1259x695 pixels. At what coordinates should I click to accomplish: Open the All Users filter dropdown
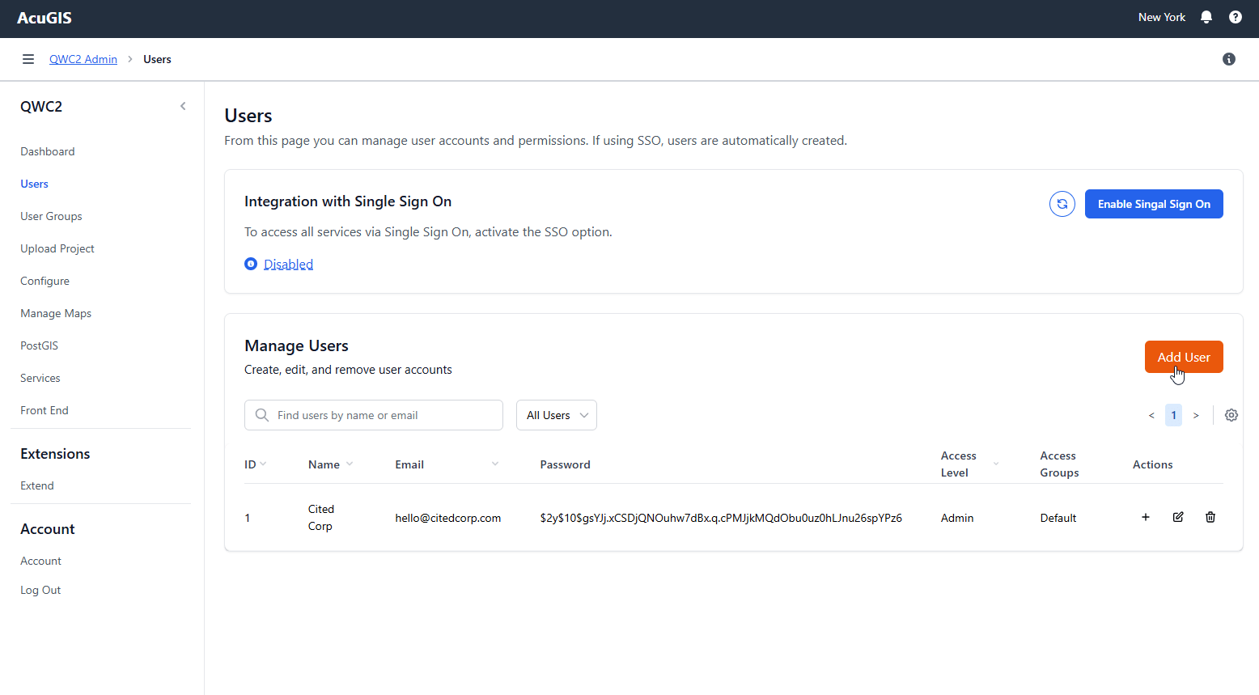coord(557,415)
